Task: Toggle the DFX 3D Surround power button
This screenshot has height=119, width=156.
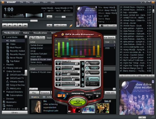Action: pyautogui.click(x=58, y=74)
